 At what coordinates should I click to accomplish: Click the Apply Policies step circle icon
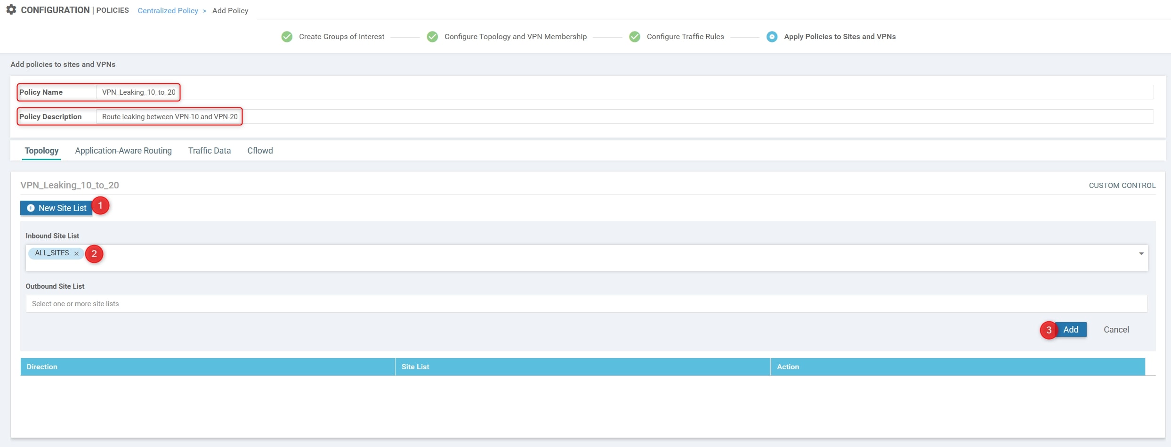[x=772, y=37]
